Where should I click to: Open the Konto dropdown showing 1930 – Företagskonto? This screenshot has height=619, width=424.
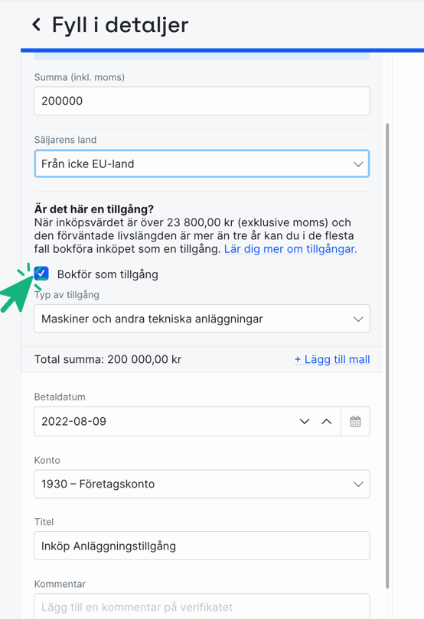point(202,484)
